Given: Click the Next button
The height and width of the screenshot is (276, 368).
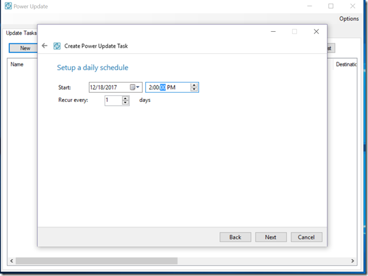Looking at the screenshot, I should 271,237.
